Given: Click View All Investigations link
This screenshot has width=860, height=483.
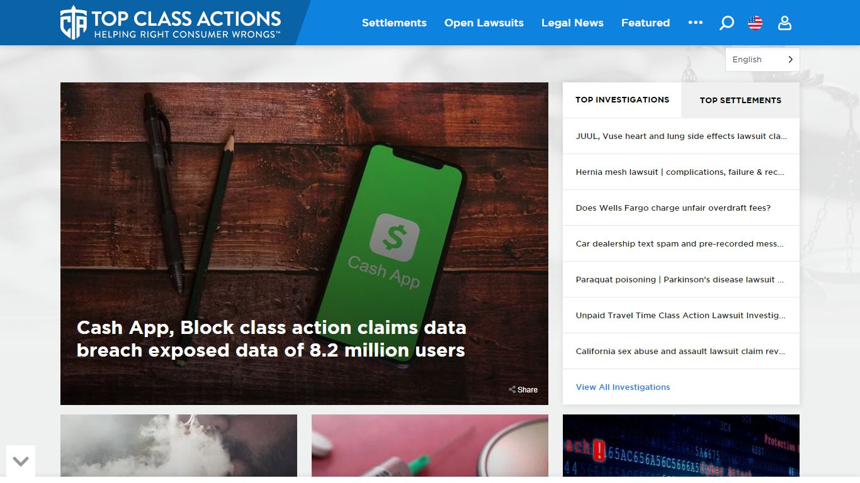Looking at the screenshot, I should [x=623, y=387].
